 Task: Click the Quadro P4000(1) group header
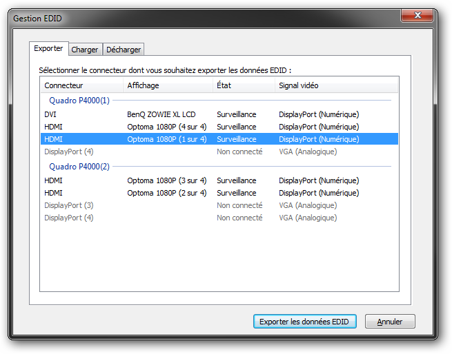click(x=79, y=101)
